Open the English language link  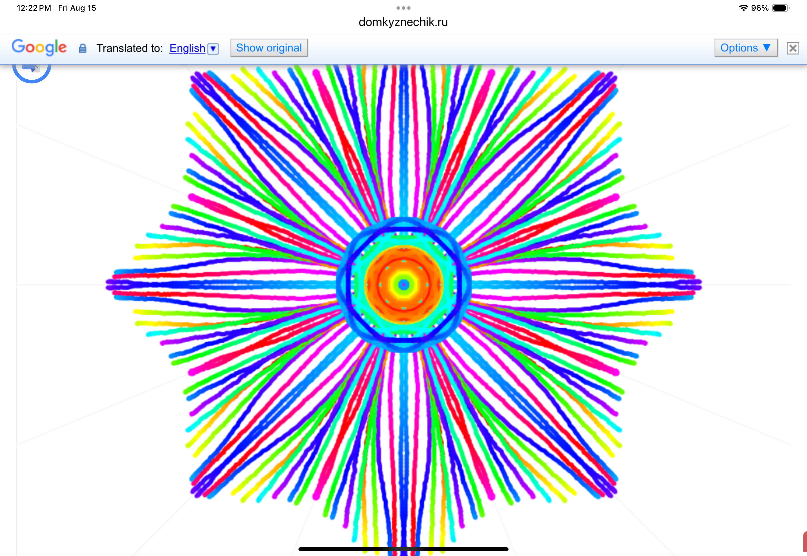point(187,48)
